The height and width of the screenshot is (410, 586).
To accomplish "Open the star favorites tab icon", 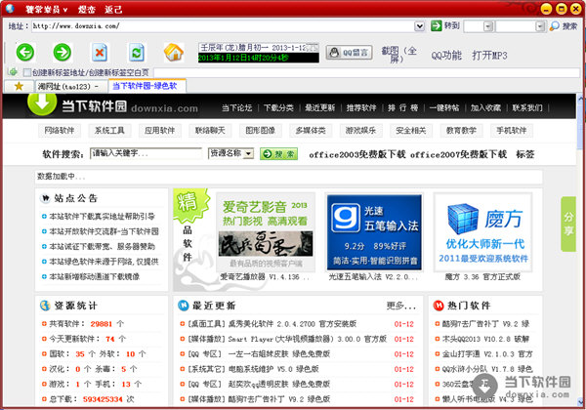I will coord(19,87).
